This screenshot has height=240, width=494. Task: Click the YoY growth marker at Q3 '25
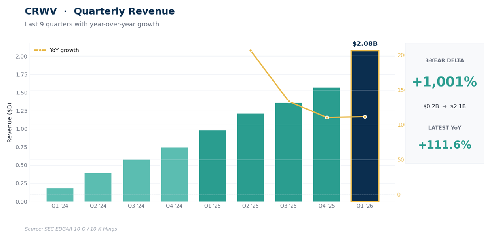pos(289,101)
